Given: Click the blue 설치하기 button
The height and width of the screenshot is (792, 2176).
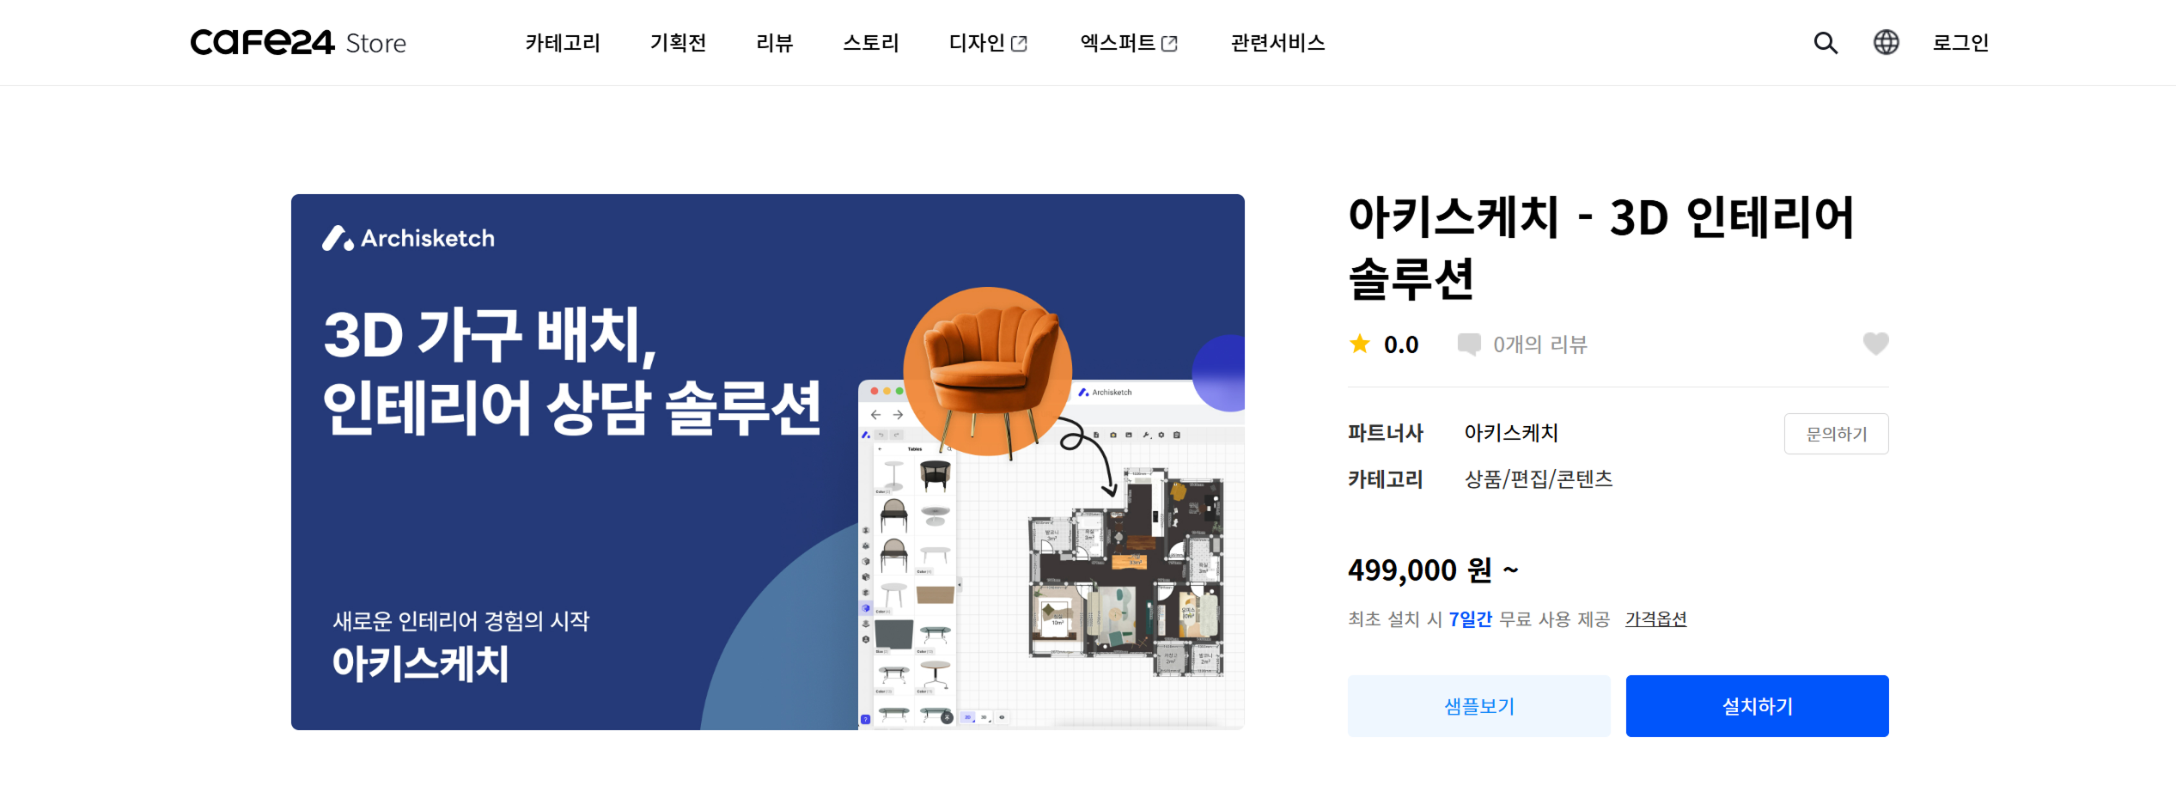Looking at the screenshot, I should coord(1757,706).
